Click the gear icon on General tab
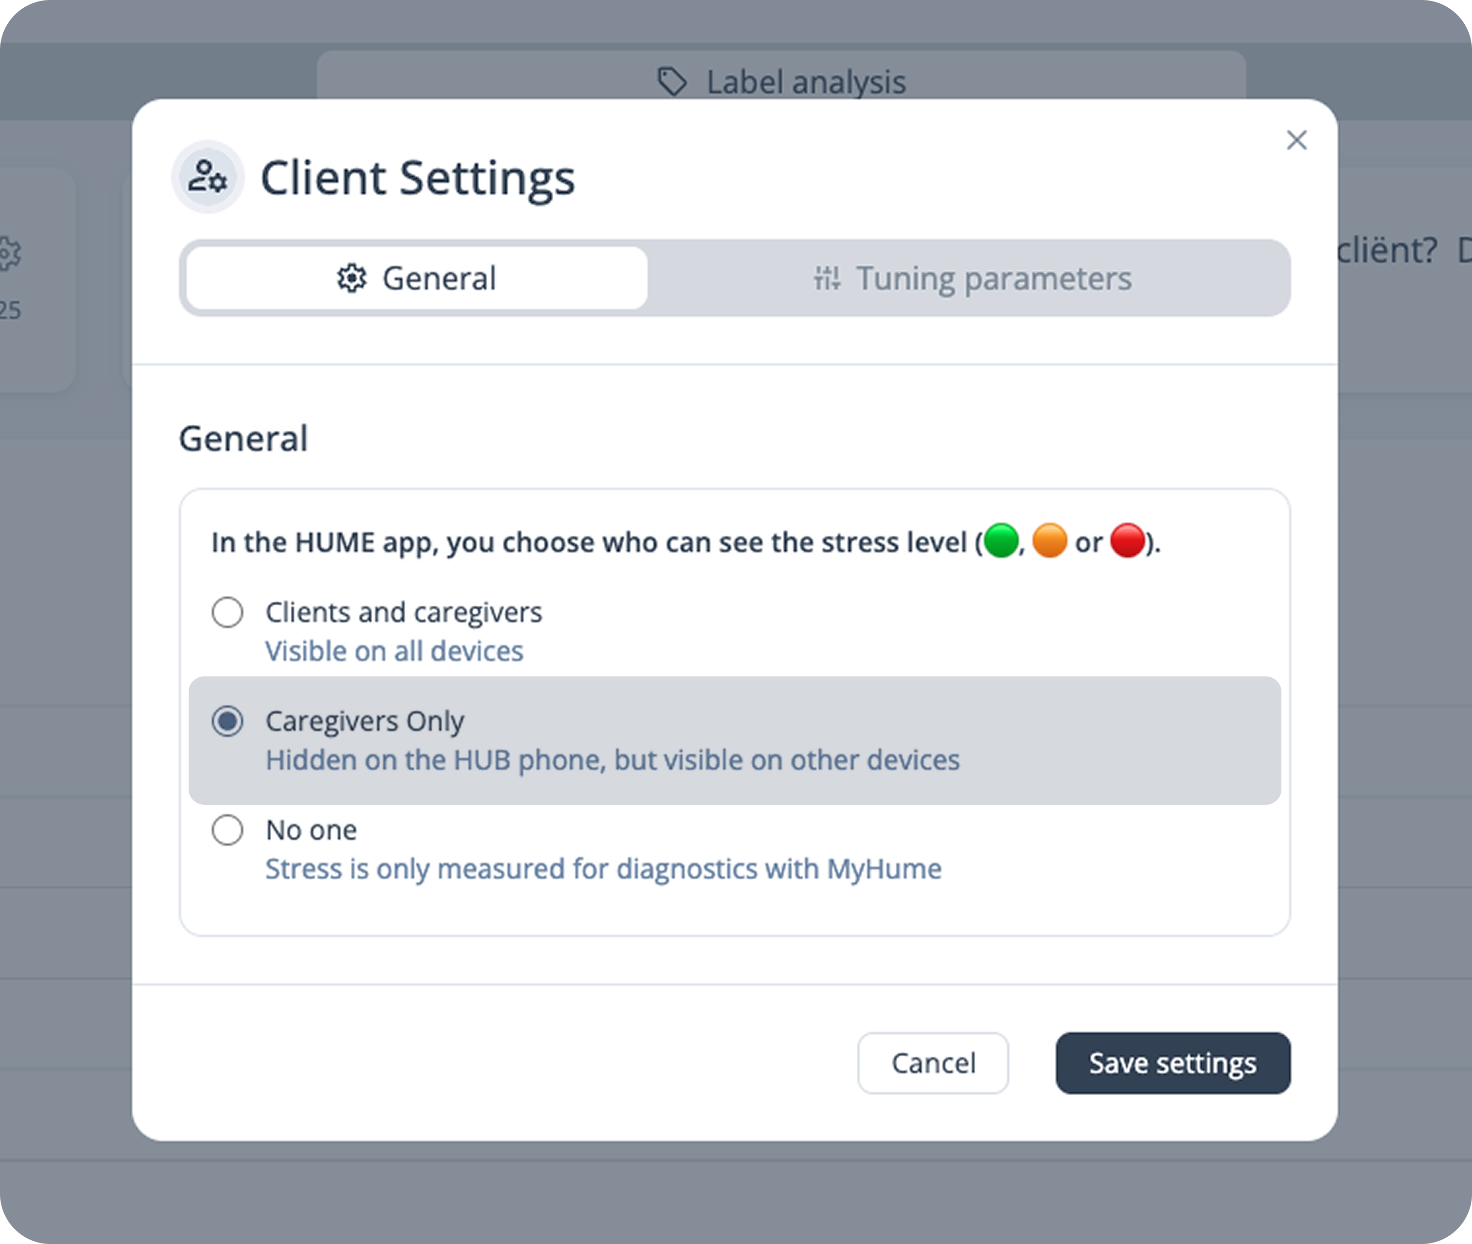The image size is (1472, 1244). (351, 278)
